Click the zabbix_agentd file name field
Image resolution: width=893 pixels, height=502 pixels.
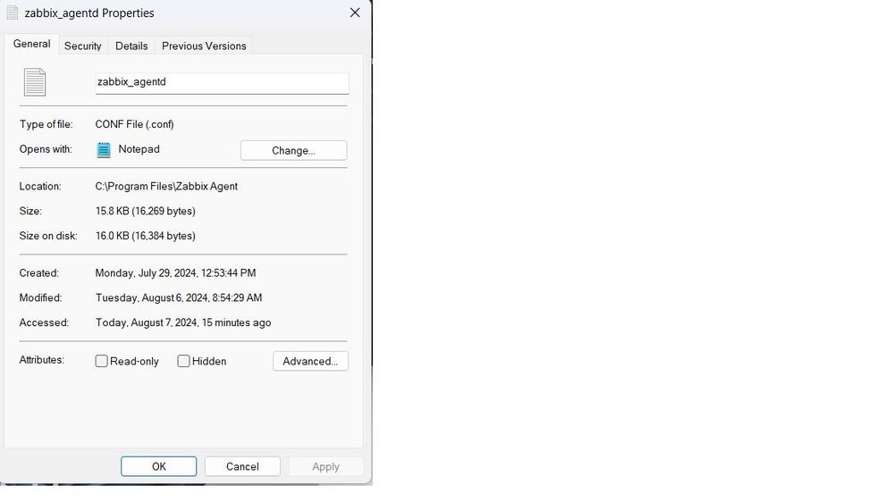222,82
